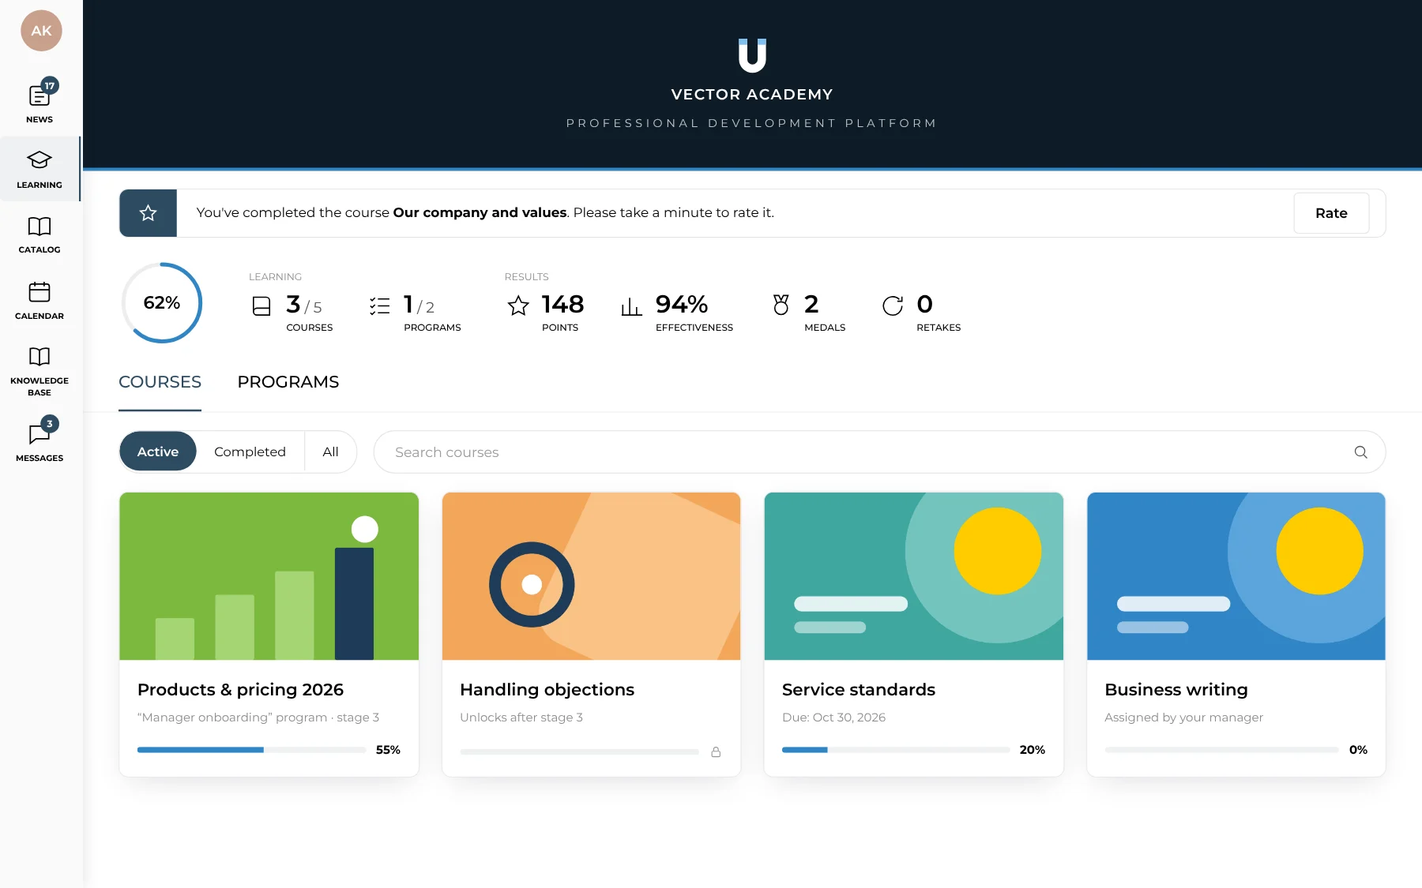
Task: Click the programs checklist icon
Action: click(380, 306)
